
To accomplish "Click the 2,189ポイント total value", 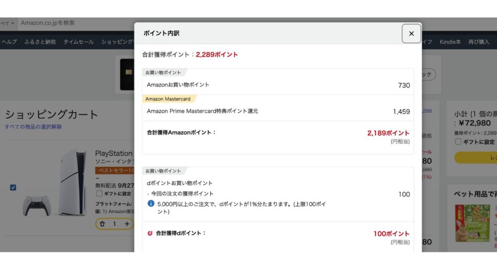I will tap(388, 133).
